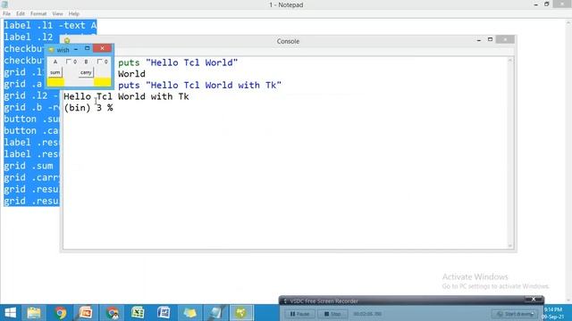This screenshot has width=572, height=321.
Task: Click the sum button in wish window
Action: tap(55, 72)
